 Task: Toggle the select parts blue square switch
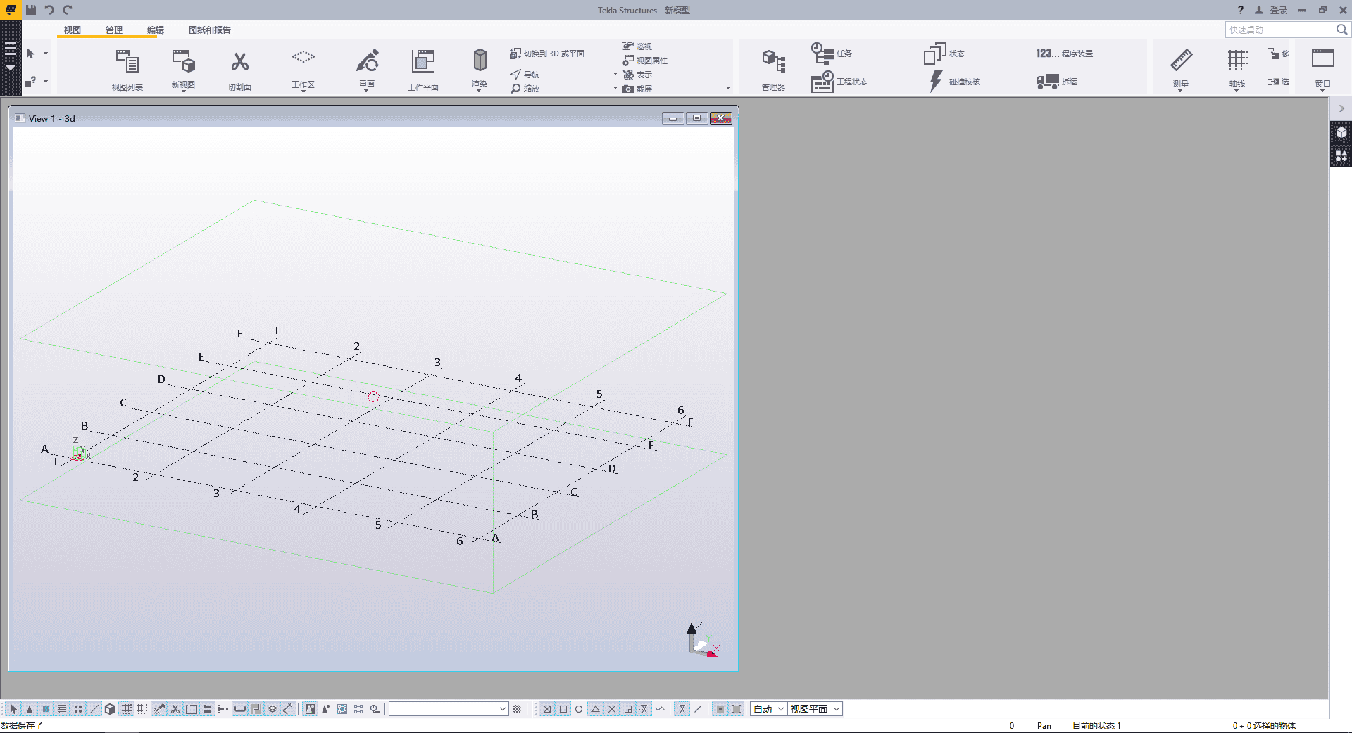click(46, 709)
